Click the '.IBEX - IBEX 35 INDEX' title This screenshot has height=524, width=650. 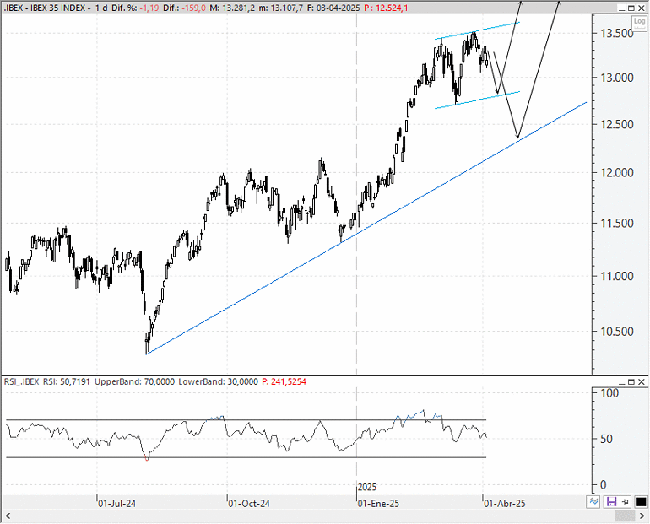click(x=45, y=8)
